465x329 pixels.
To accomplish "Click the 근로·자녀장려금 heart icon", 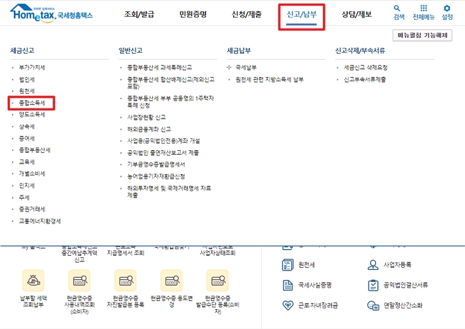I will pos(288,305).
